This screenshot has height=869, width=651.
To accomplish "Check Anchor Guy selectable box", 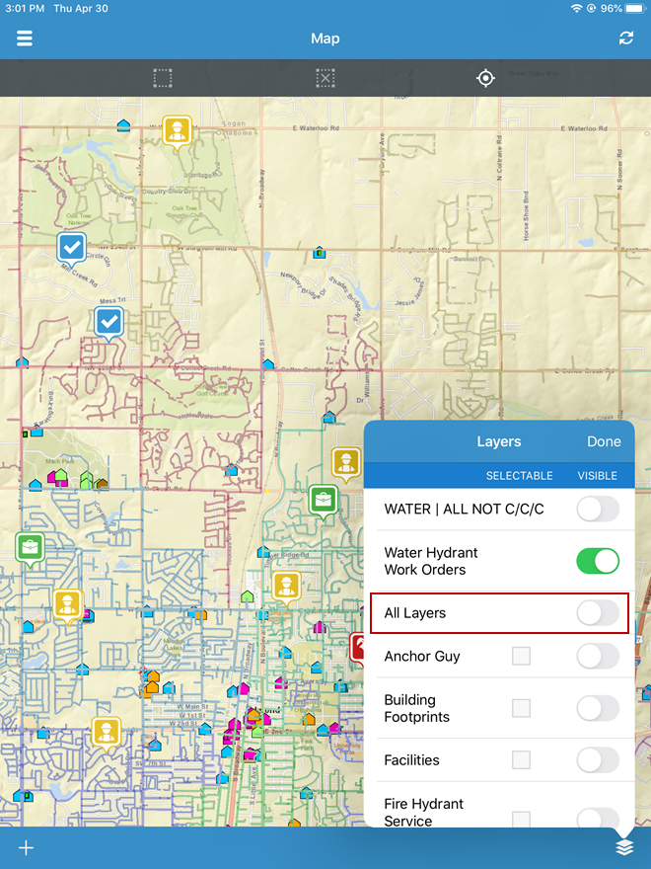I will point(521,656).
